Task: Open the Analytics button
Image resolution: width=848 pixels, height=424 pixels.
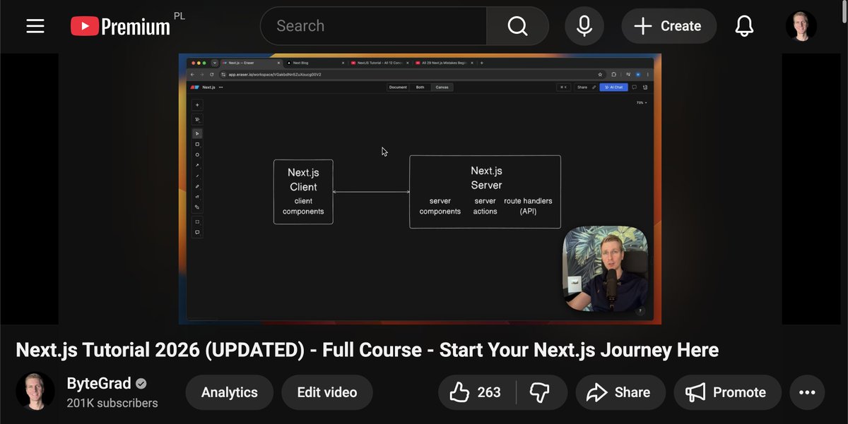Action: pos(230,392)
